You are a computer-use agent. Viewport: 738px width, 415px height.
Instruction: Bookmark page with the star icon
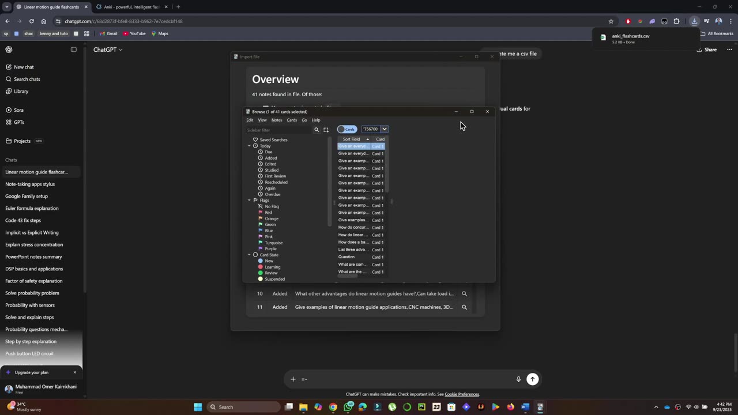point(611,21)
